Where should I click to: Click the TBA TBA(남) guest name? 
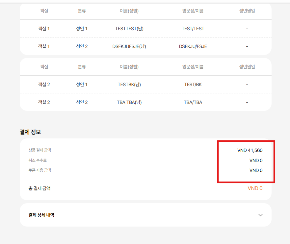tap(129, 102)
